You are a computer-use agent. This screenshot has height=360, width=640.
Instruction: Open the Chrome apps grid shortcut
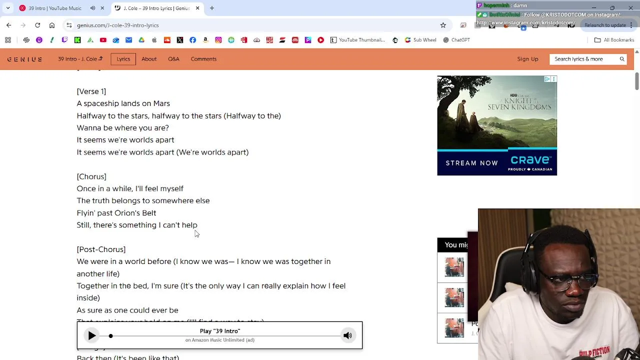coord(8,40)
